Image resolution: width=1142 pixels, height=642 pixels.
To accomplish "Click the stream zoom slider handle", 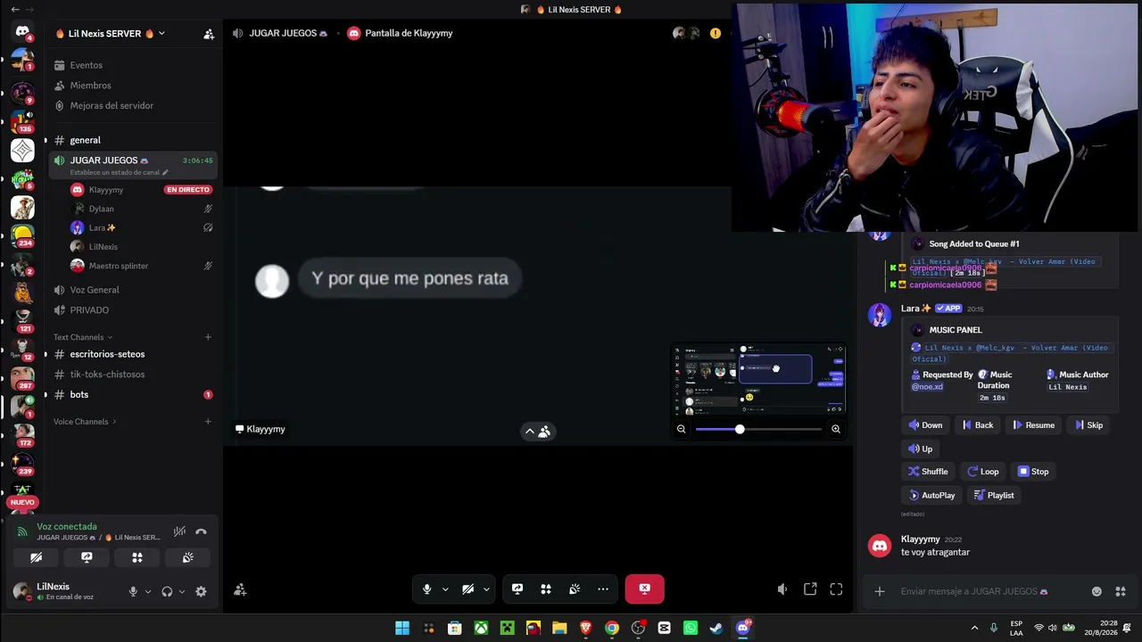I will point(740,430).
